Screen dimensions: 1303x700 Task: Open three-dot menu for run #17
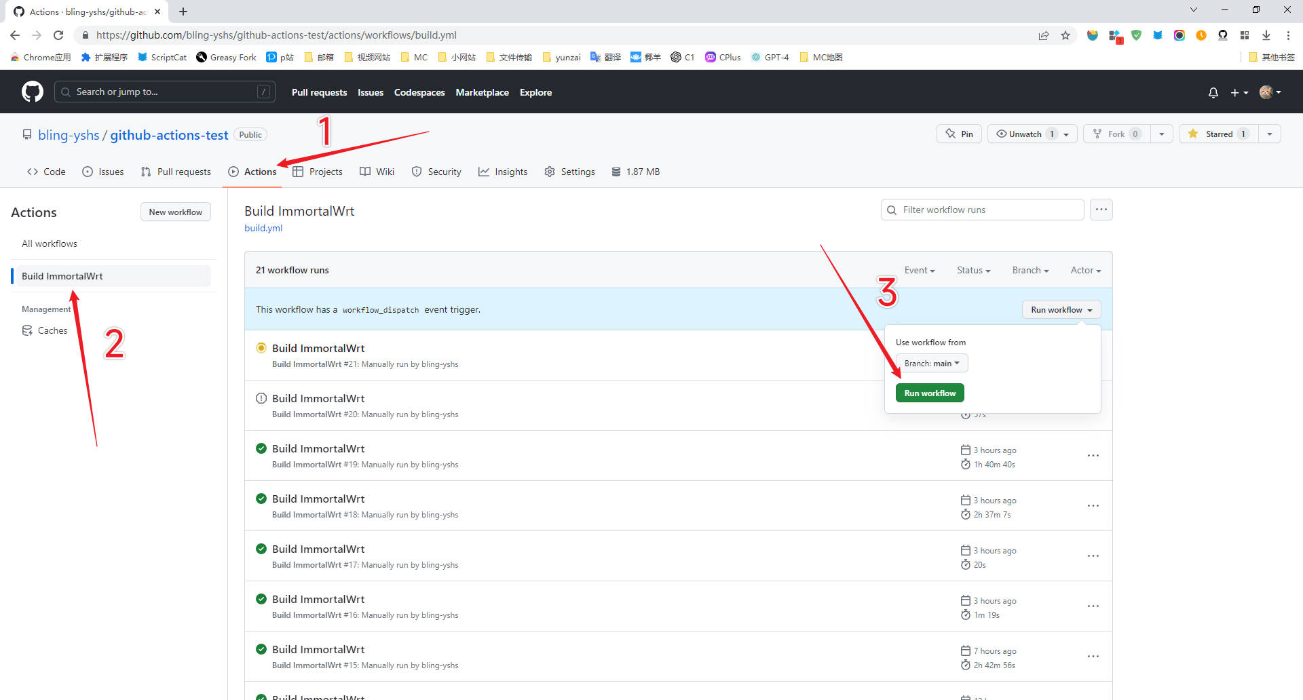[1093, 556]
